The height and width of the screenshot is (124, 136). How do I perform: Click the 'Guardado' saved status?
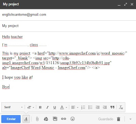pyautogui.click(x=106, y=119)
